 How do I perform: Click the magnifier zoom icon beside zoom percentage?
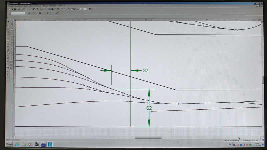pos(77,9)
